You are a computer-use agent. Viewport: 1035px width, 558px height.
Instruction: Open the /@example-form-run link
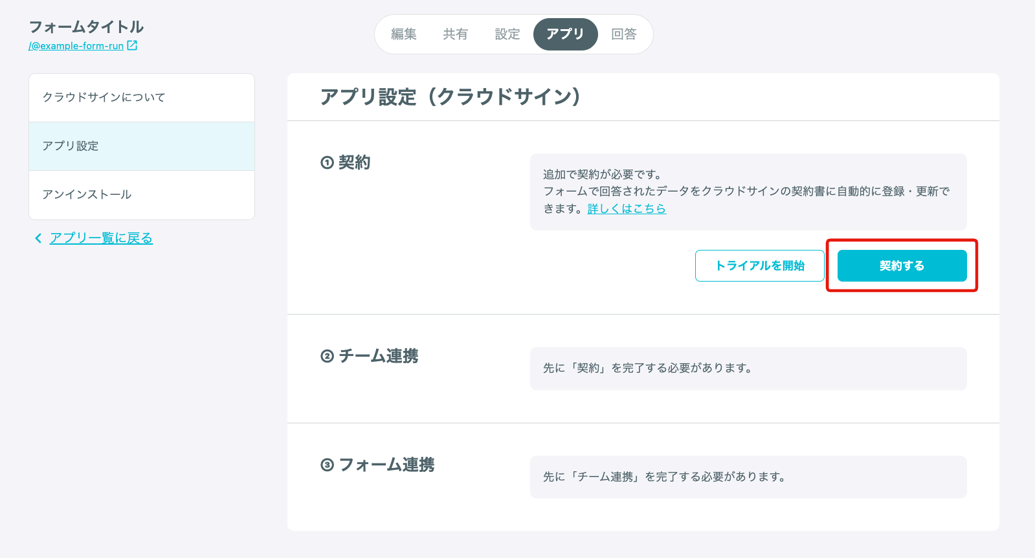pyautogui.click(x=76, y=46)
